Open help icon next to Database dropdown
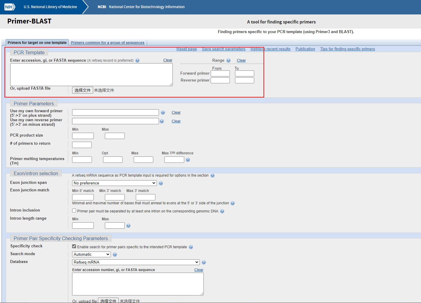The height and width of the screenshot is (303, 421). [x=204, y=262]
